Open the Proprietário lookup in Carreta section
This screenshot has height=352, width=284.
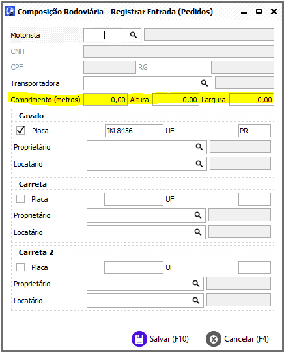coord(198,215)
